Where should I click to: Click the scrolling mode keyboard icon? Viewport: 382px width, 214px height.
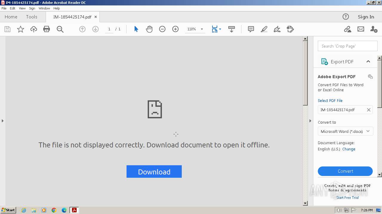click(x=232, y=29)
